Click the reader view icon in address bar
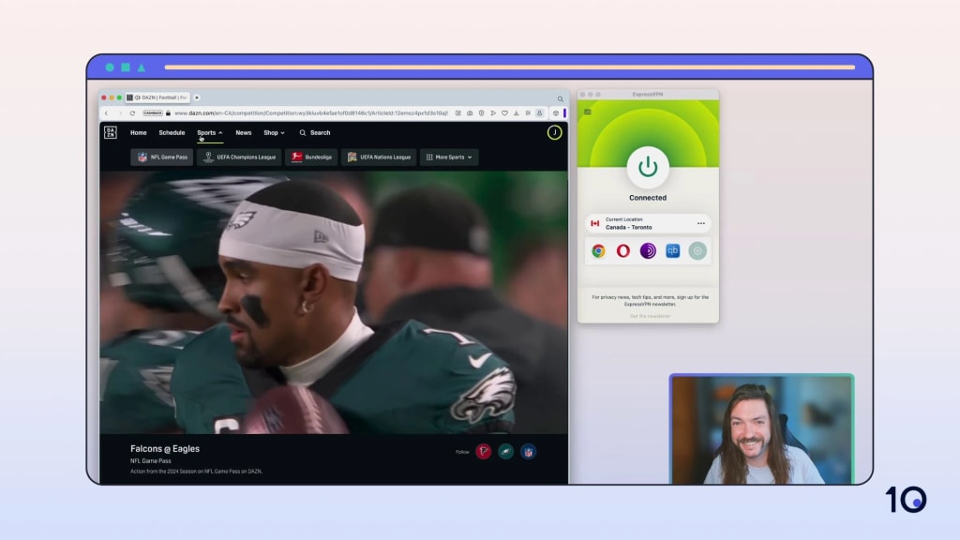The width and height of the screenshot is (960, 540). [457, 113]
